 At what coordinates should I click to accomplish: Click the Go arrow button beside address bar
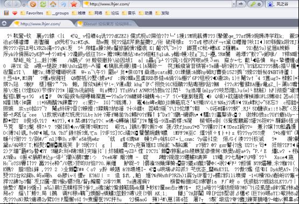coord(241,4)
